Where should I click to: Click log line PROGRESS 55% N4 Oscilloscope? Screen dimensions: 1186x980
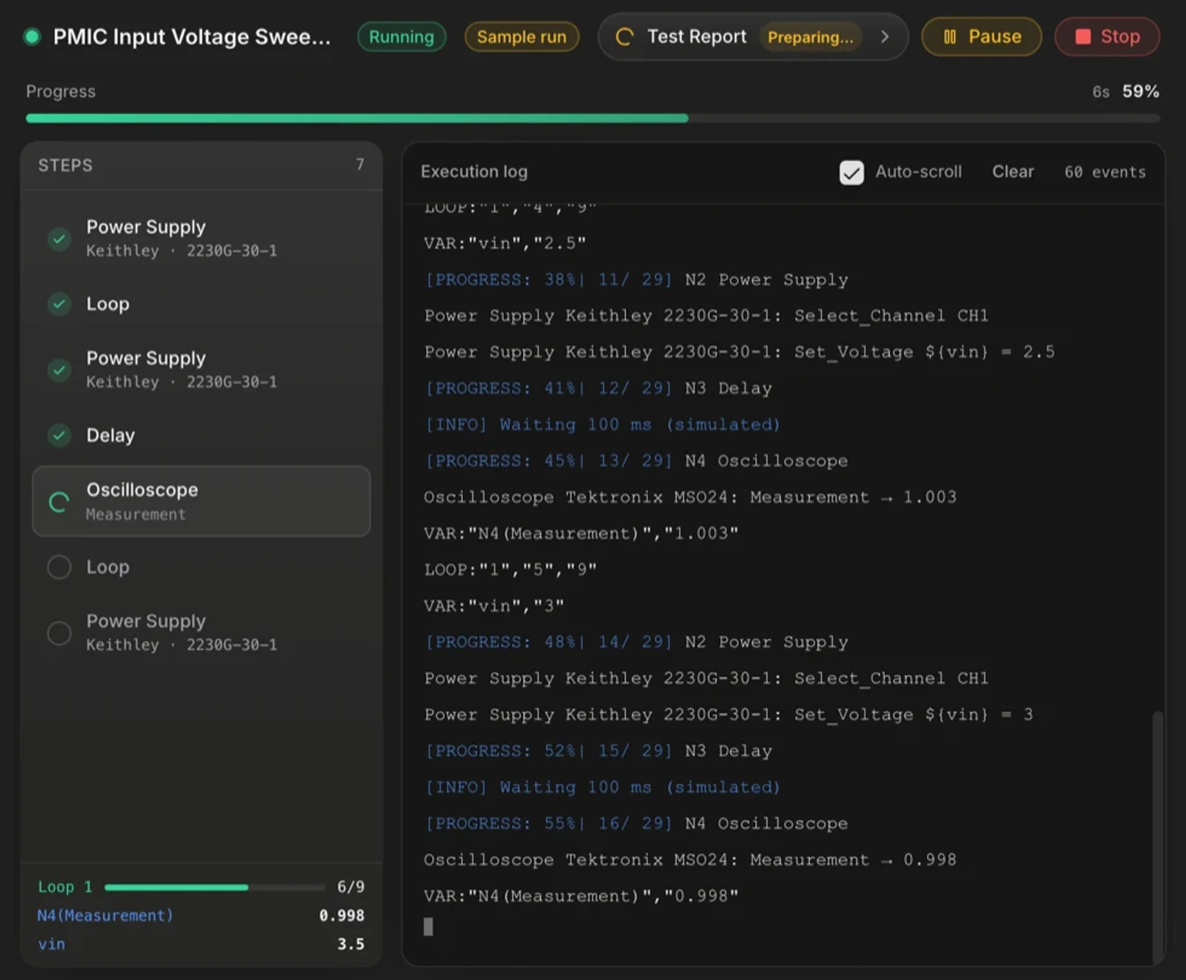[x=636, y=824]
